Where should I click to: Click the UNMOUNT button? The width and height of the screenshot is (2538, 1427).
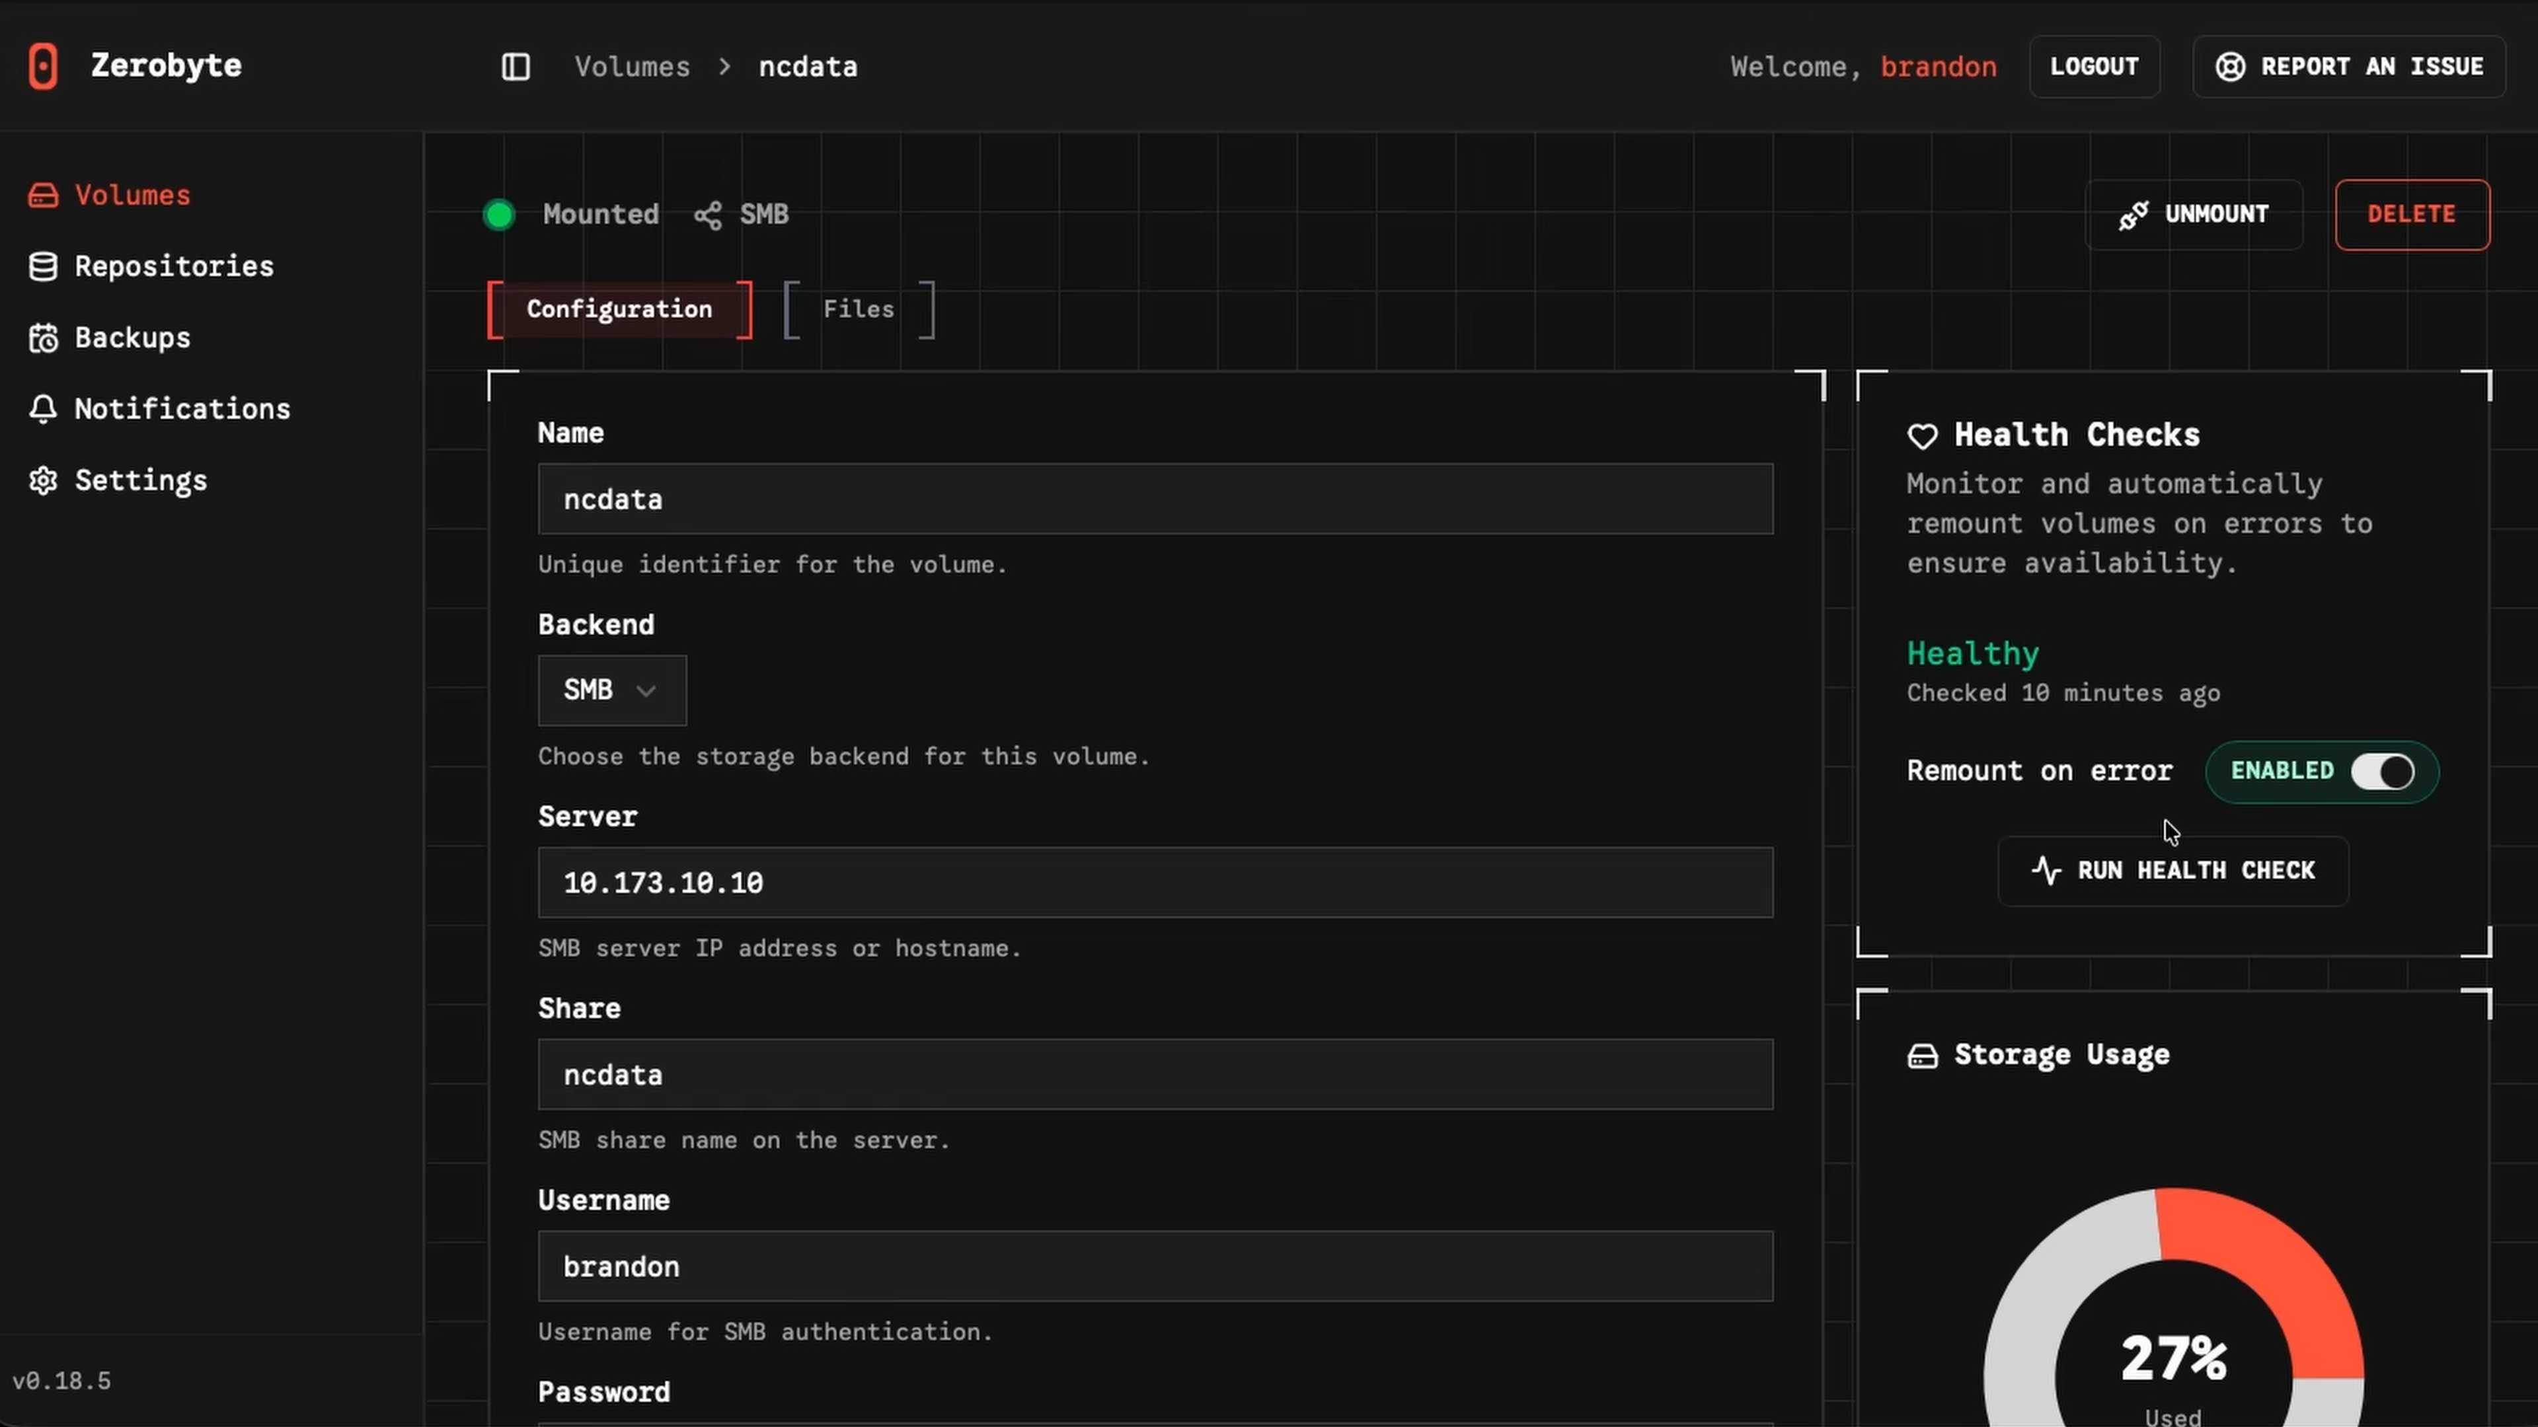pyautogui.click(x=2194, y=213)
